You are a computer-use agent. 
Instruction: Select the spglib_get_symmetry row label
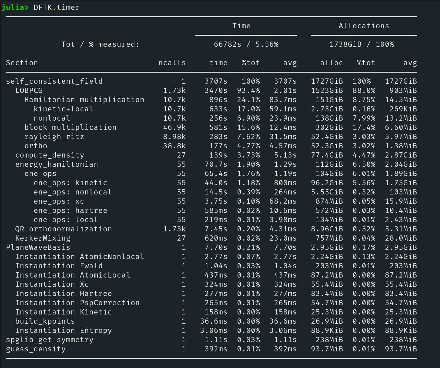(50, 340)
